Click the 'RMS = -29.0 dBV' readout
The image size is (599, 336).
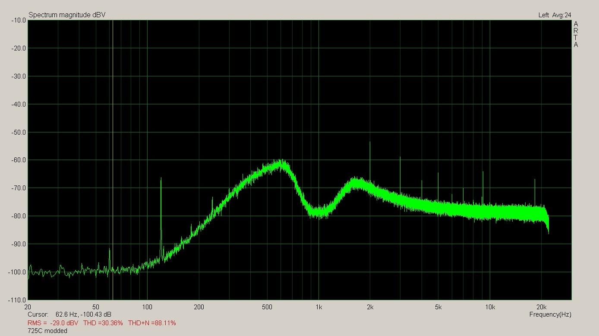53,323
